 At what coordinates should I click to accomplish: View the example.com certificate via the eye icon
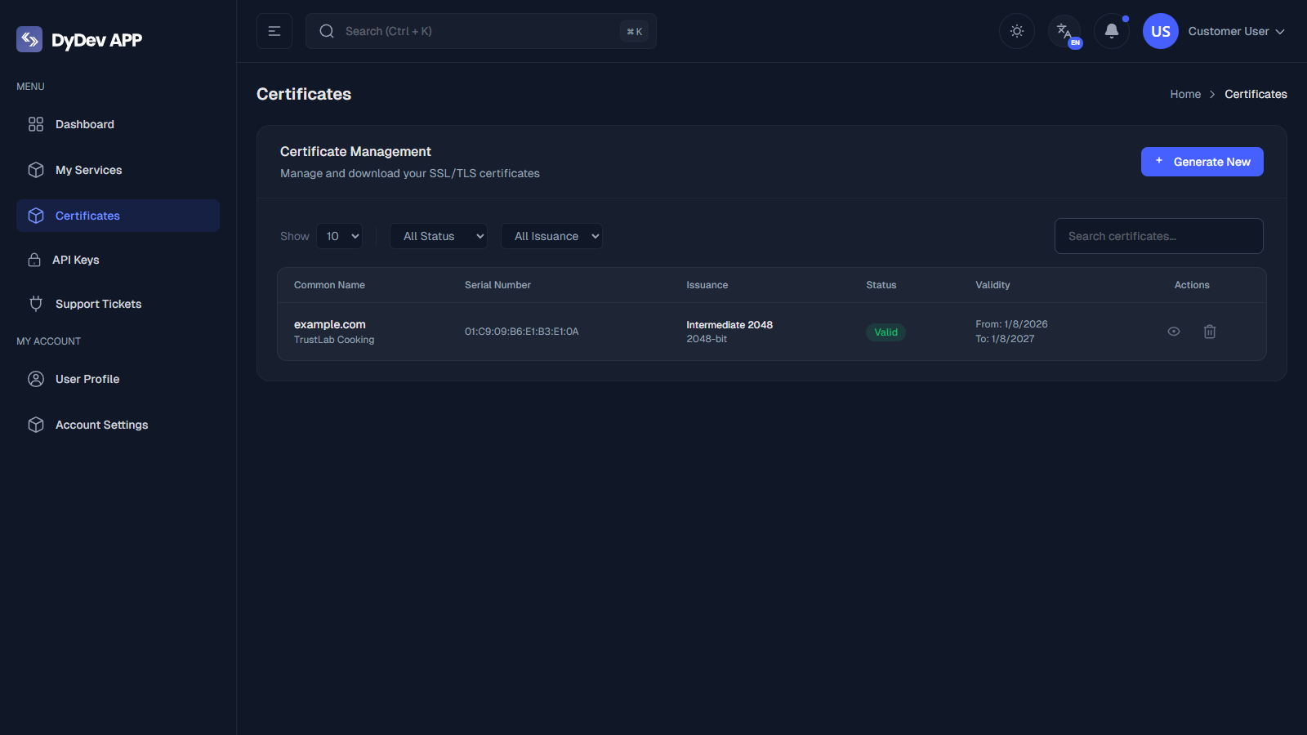pos(1174,332)
